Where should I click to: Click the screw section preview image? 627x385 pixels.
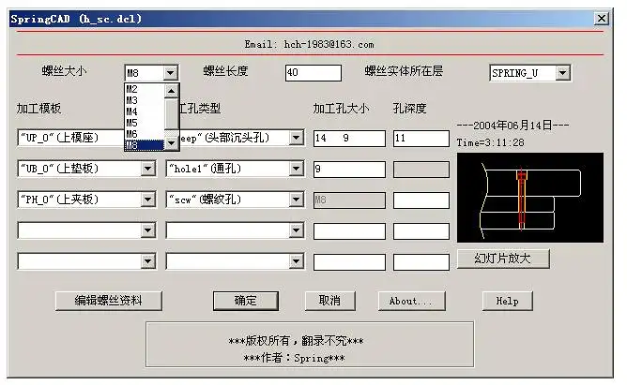coord(530,198)
